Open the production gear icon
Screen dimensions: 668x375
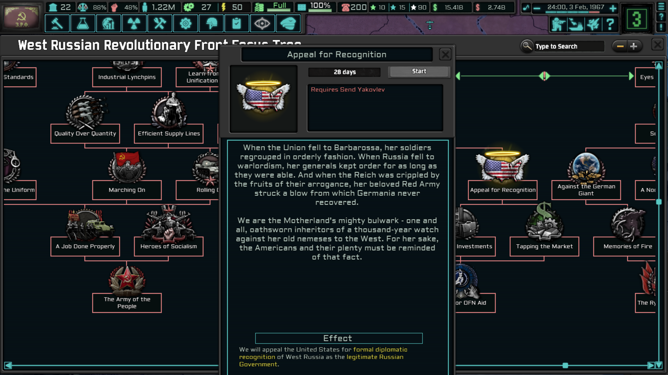185,24
